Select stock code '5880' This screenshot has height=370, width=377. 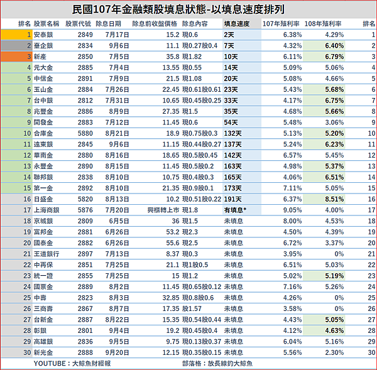click(x=85, y=133)
